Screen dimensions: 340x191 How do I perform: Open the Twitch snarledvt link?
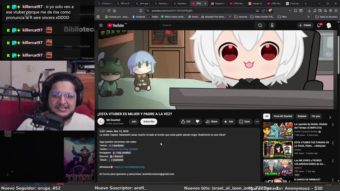tap(116, 146)
